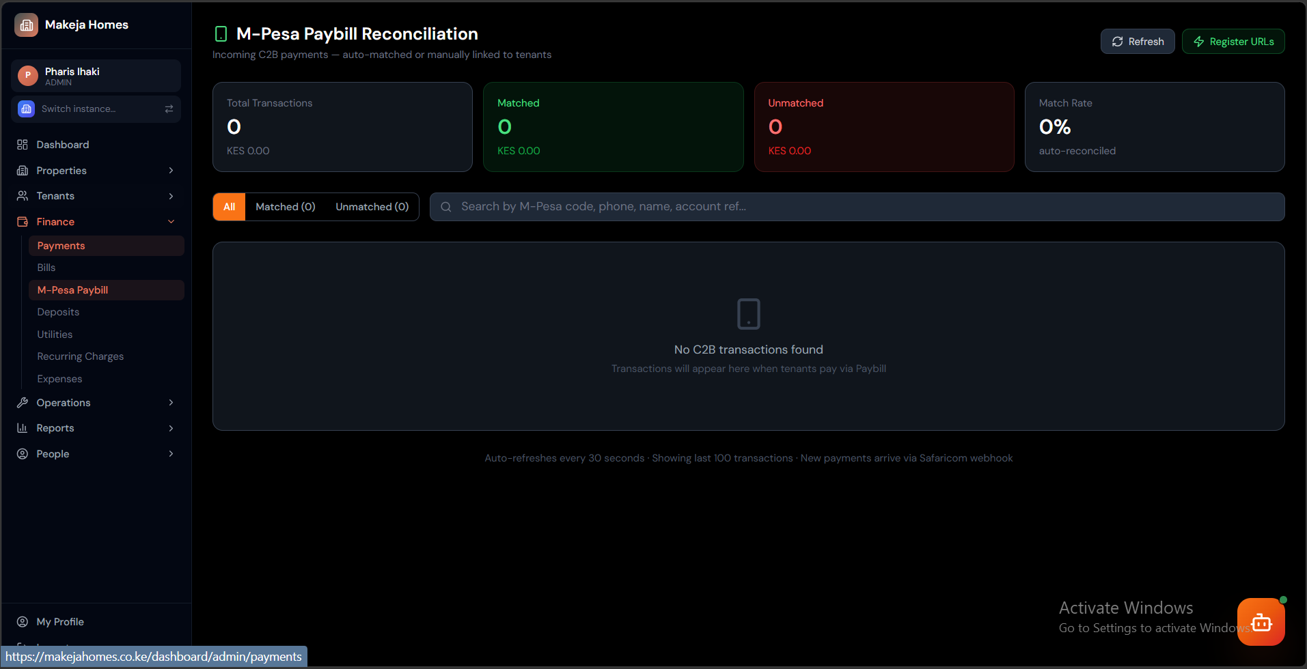Click the 'M-Pesa Paybill Reconciliation' heading
The height and width of the screenshot is (669, 1307).
click(357, 34)
